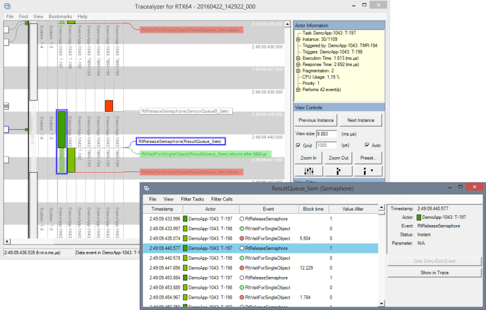Image resolution: width=486 pixels, height=310 pixels.
Task: Open the Bookmarks menu
Action: point(60,17)
